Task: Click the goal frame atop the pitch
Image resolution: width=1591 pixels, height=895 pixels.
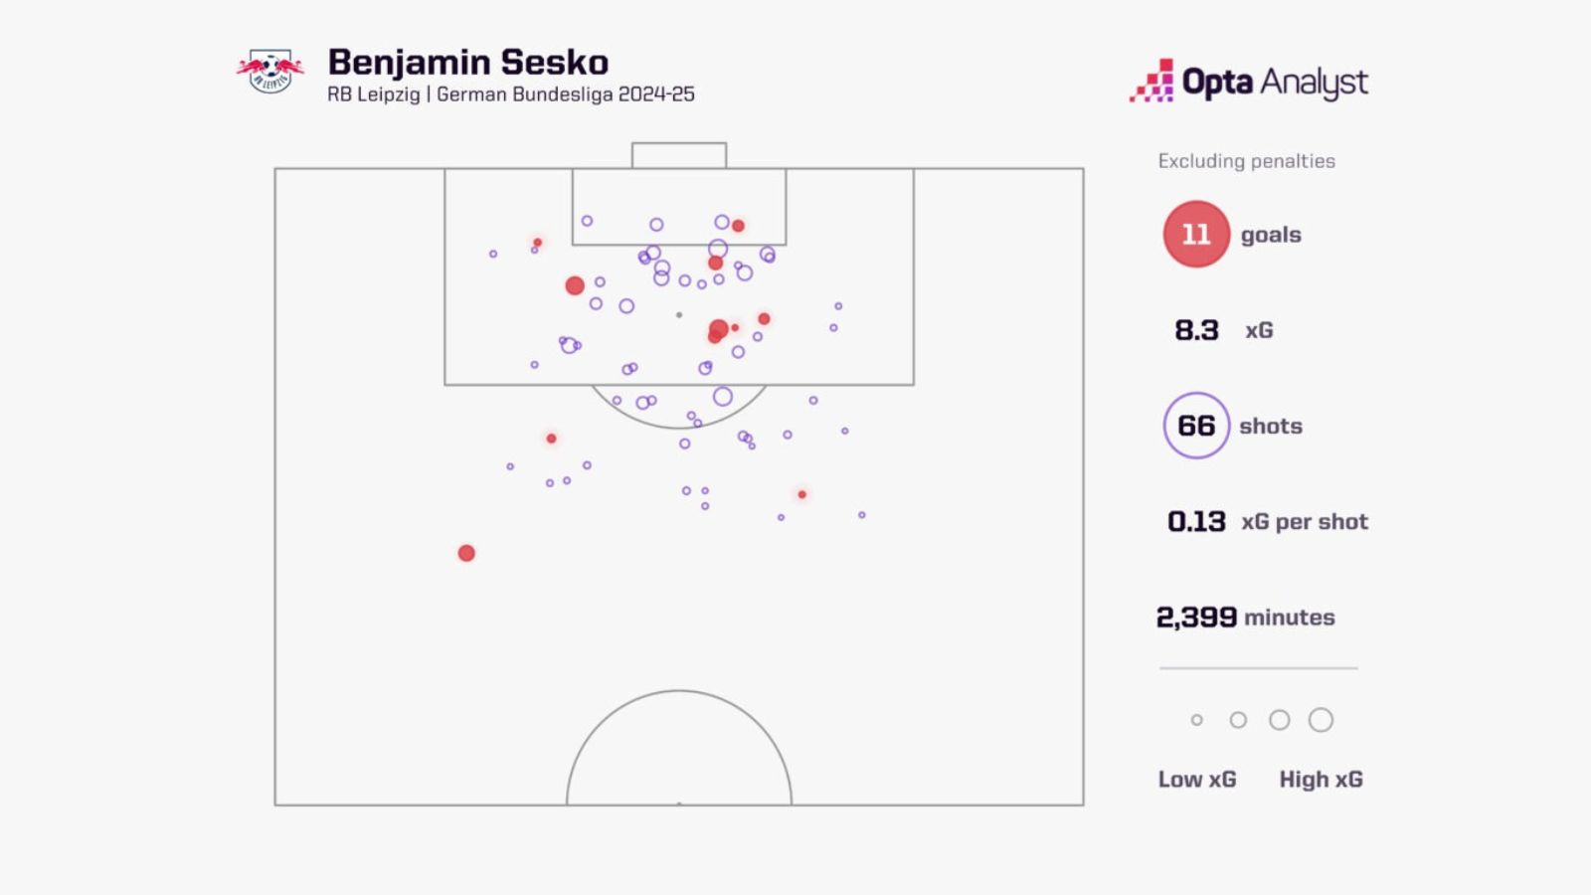Action: (x=679, y=155)
